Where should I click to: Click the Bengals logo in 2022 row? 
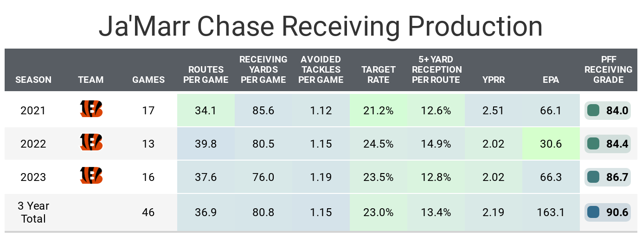(91, 143)
